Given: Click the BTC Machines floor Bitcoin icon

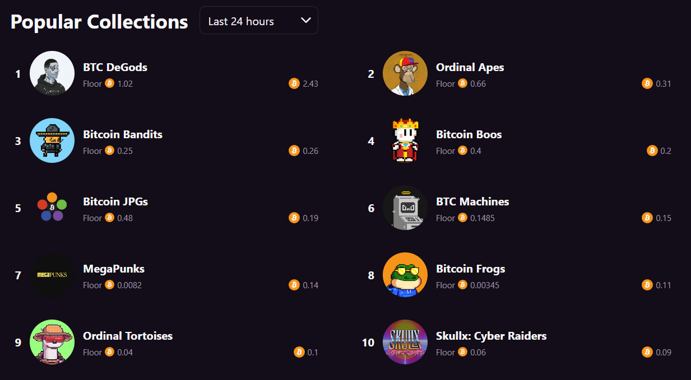Looking at the screenshot, I should pos(462,218).
